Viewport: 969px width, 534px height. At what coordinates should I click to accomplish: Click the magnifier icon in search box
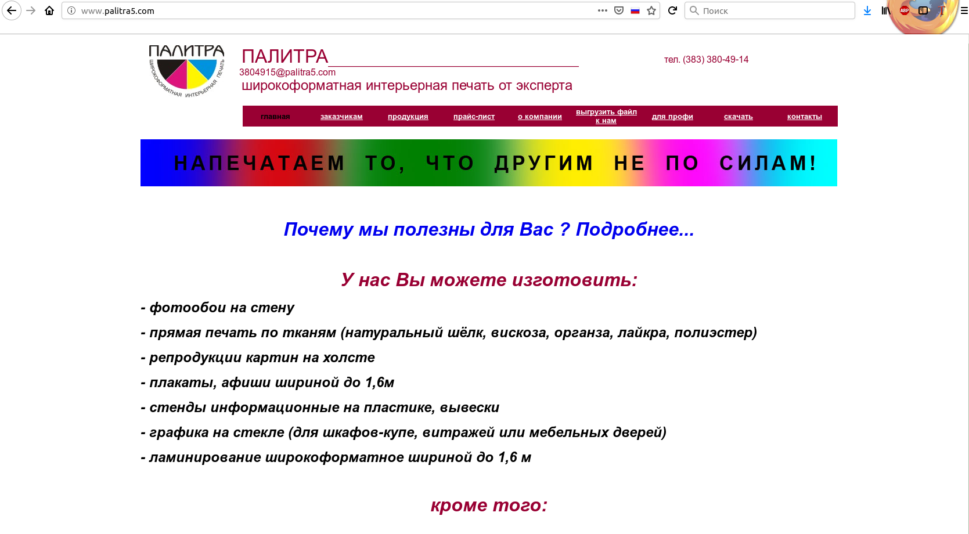point(694,10)
